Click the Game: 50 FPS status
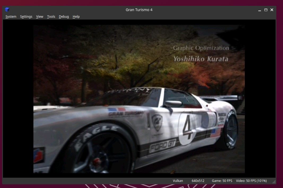The image size is (283, 188). coord(222,181)
